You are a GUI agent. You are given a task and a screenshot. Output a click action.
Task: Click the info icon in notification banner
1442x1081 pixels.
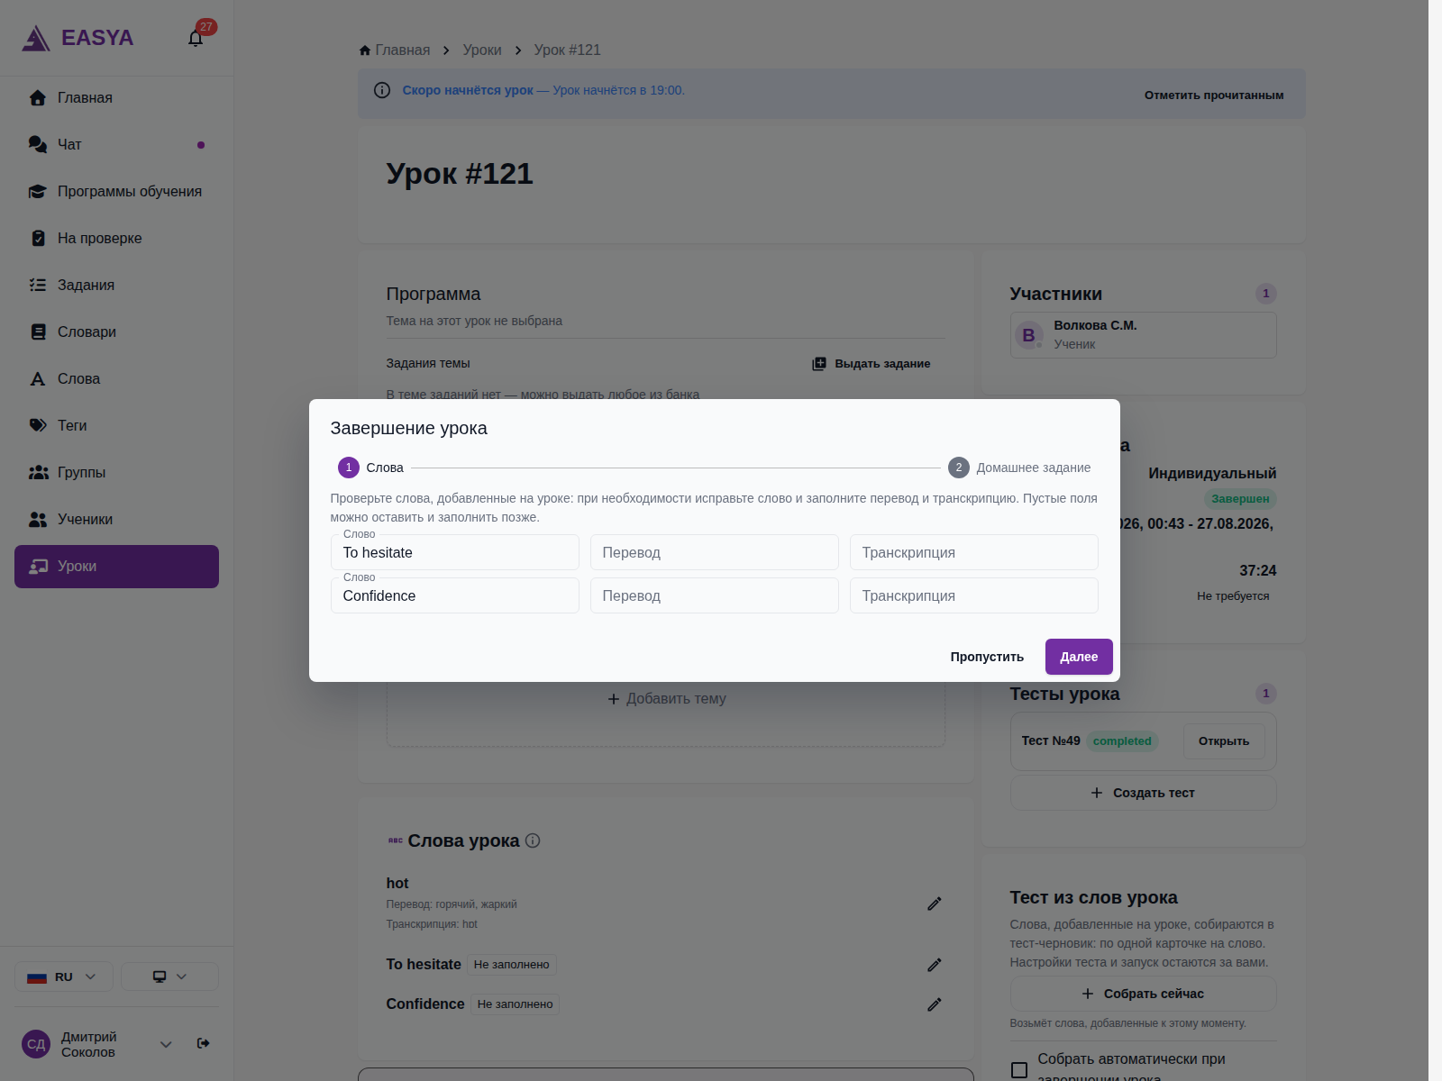point(382,90)
